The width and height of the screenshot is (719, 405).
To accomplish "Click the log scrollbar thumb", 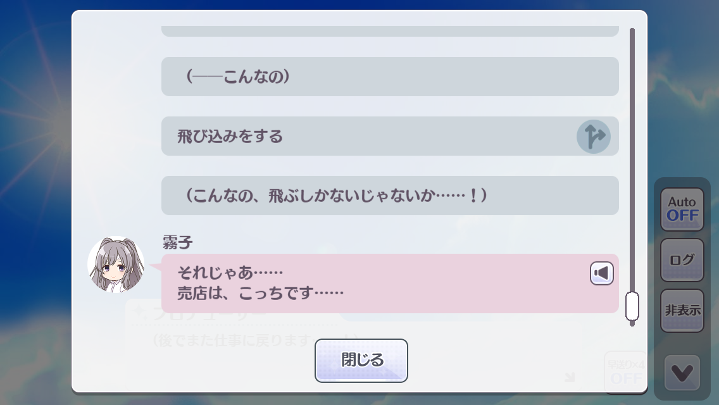I will point(632,307).
